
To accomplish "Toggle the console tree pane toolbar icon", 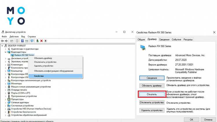I will coord(12,41).
